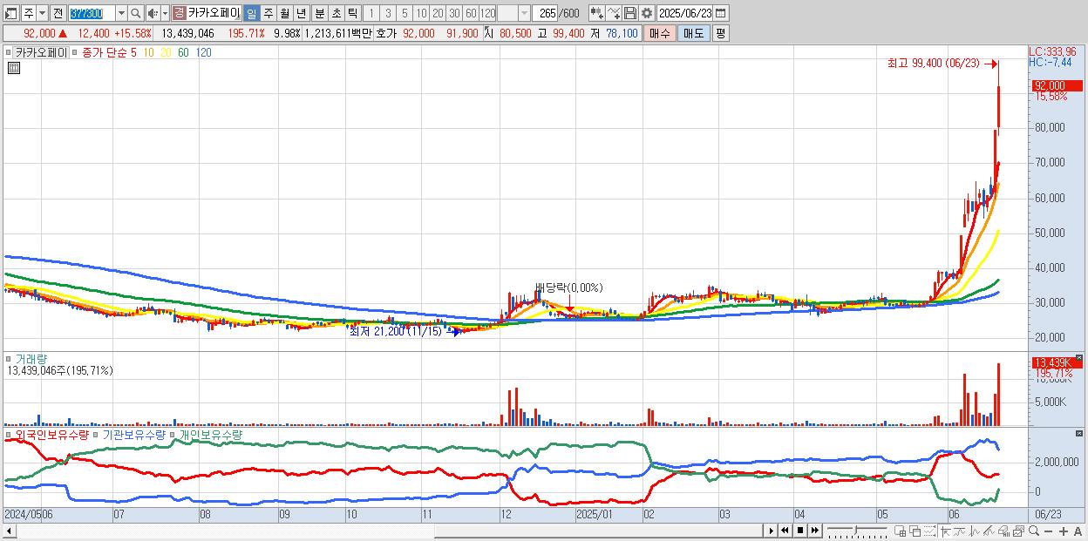Click the 5-day moving average legend
Viewport: 1088px width, 541px height.
(x=133, y=52)
